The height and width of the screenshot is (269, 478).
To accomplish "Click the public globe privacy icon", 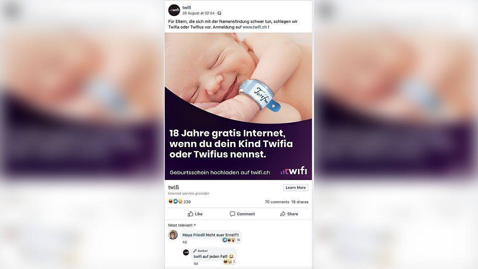I will pyautogui.click(x=219, y=13).
